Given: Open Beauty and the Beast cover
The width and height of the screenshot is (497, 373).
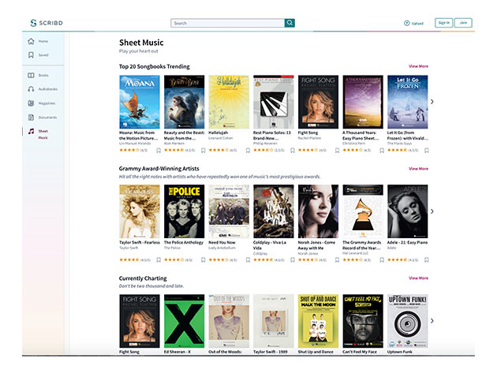Looking at the screenshot, I should pyautogui.click(x=184, y=102).
